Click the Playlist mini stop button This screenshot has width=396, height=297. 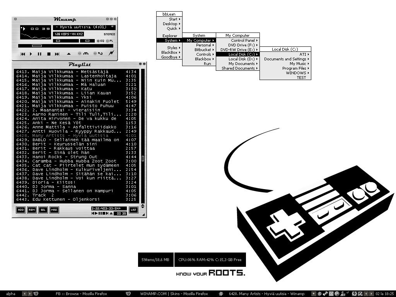coord(103,213)
